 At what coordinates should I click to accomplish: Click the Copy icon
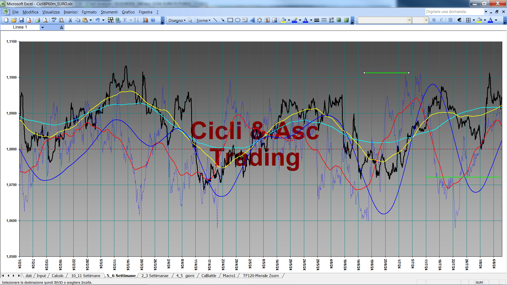(x=78, y=20)
